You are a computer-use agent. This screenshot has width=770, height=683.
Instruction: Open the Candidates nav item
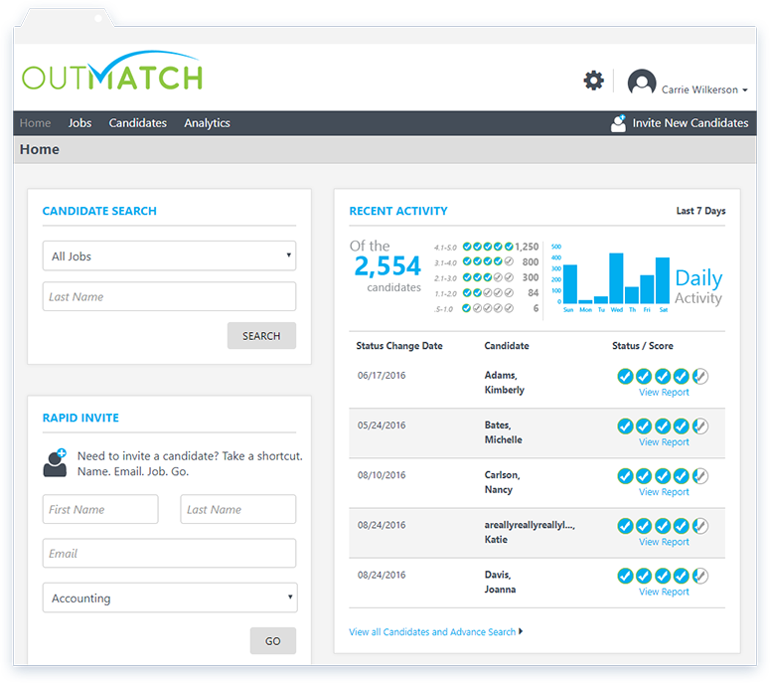pos(138,123)
